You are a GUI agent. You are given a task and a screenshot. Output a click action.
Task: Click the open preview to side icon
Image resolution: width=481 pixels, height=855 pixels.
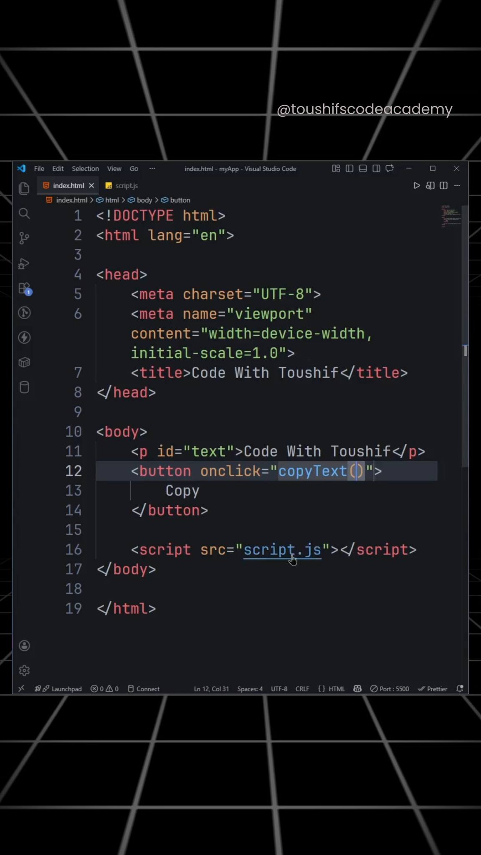[x=430, y=185]
